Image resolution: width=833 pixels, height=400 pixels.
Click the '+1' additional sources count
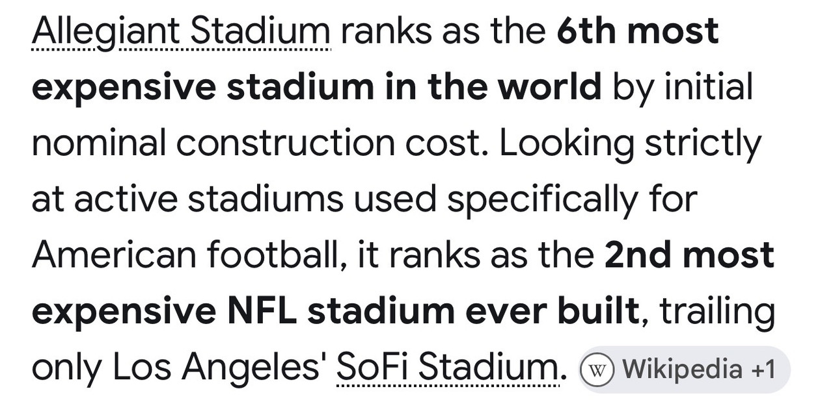(763, 369)
